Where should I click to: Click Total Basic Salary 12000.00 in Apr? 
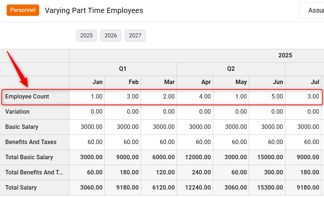tap(195, 157)
